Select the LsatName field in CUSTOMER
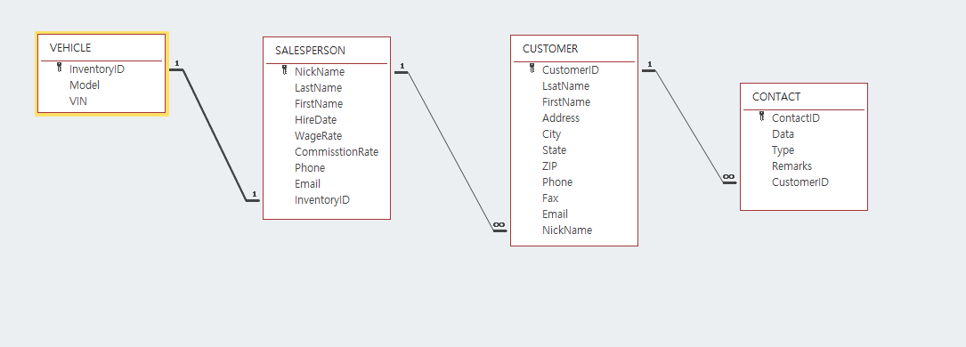966x347 pixels. click(565, 86)
